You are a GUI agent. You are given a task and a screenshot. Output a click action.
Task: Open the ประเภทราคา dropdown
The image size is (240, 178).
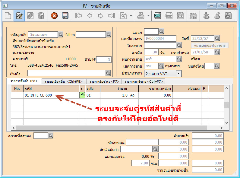(178, 73)
